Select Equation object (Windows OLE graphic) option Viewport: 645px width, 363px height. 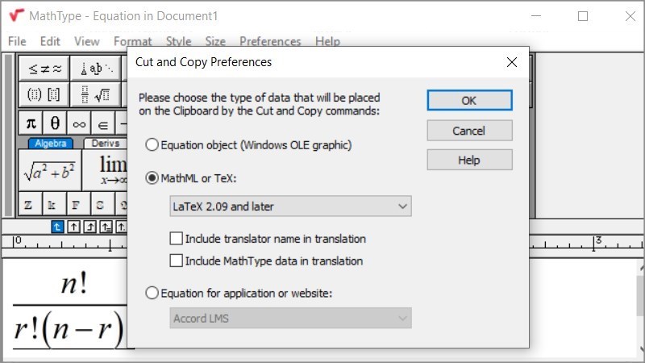pyautogui.click(x=248, y=145)
